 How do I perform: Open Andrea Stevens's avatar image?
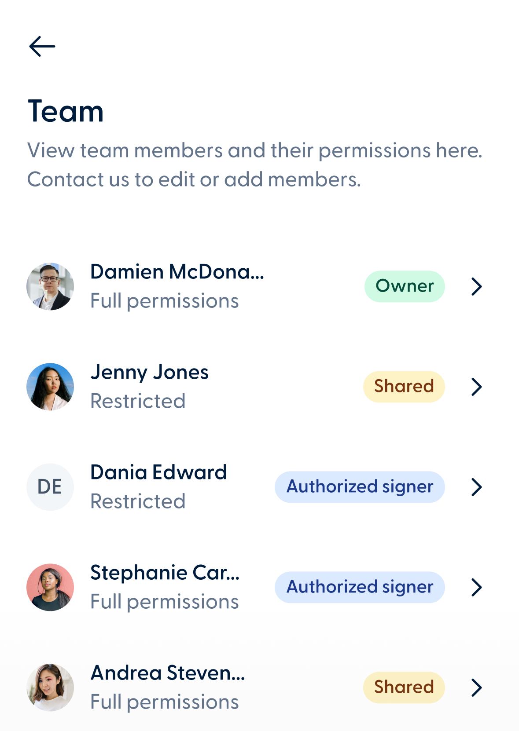click(50, 687)
